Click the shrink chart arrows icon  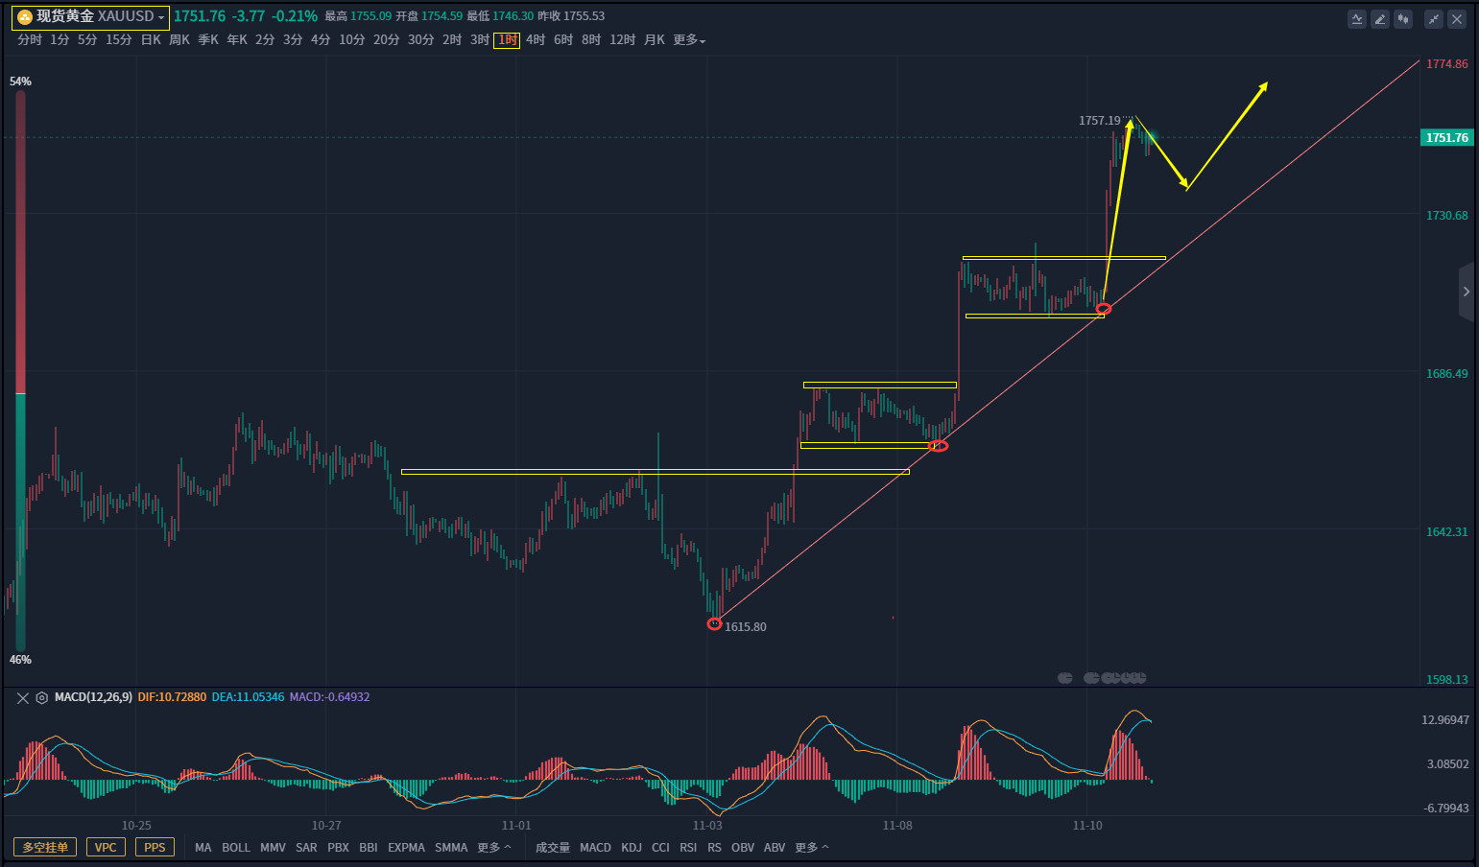click(1434, 18)
